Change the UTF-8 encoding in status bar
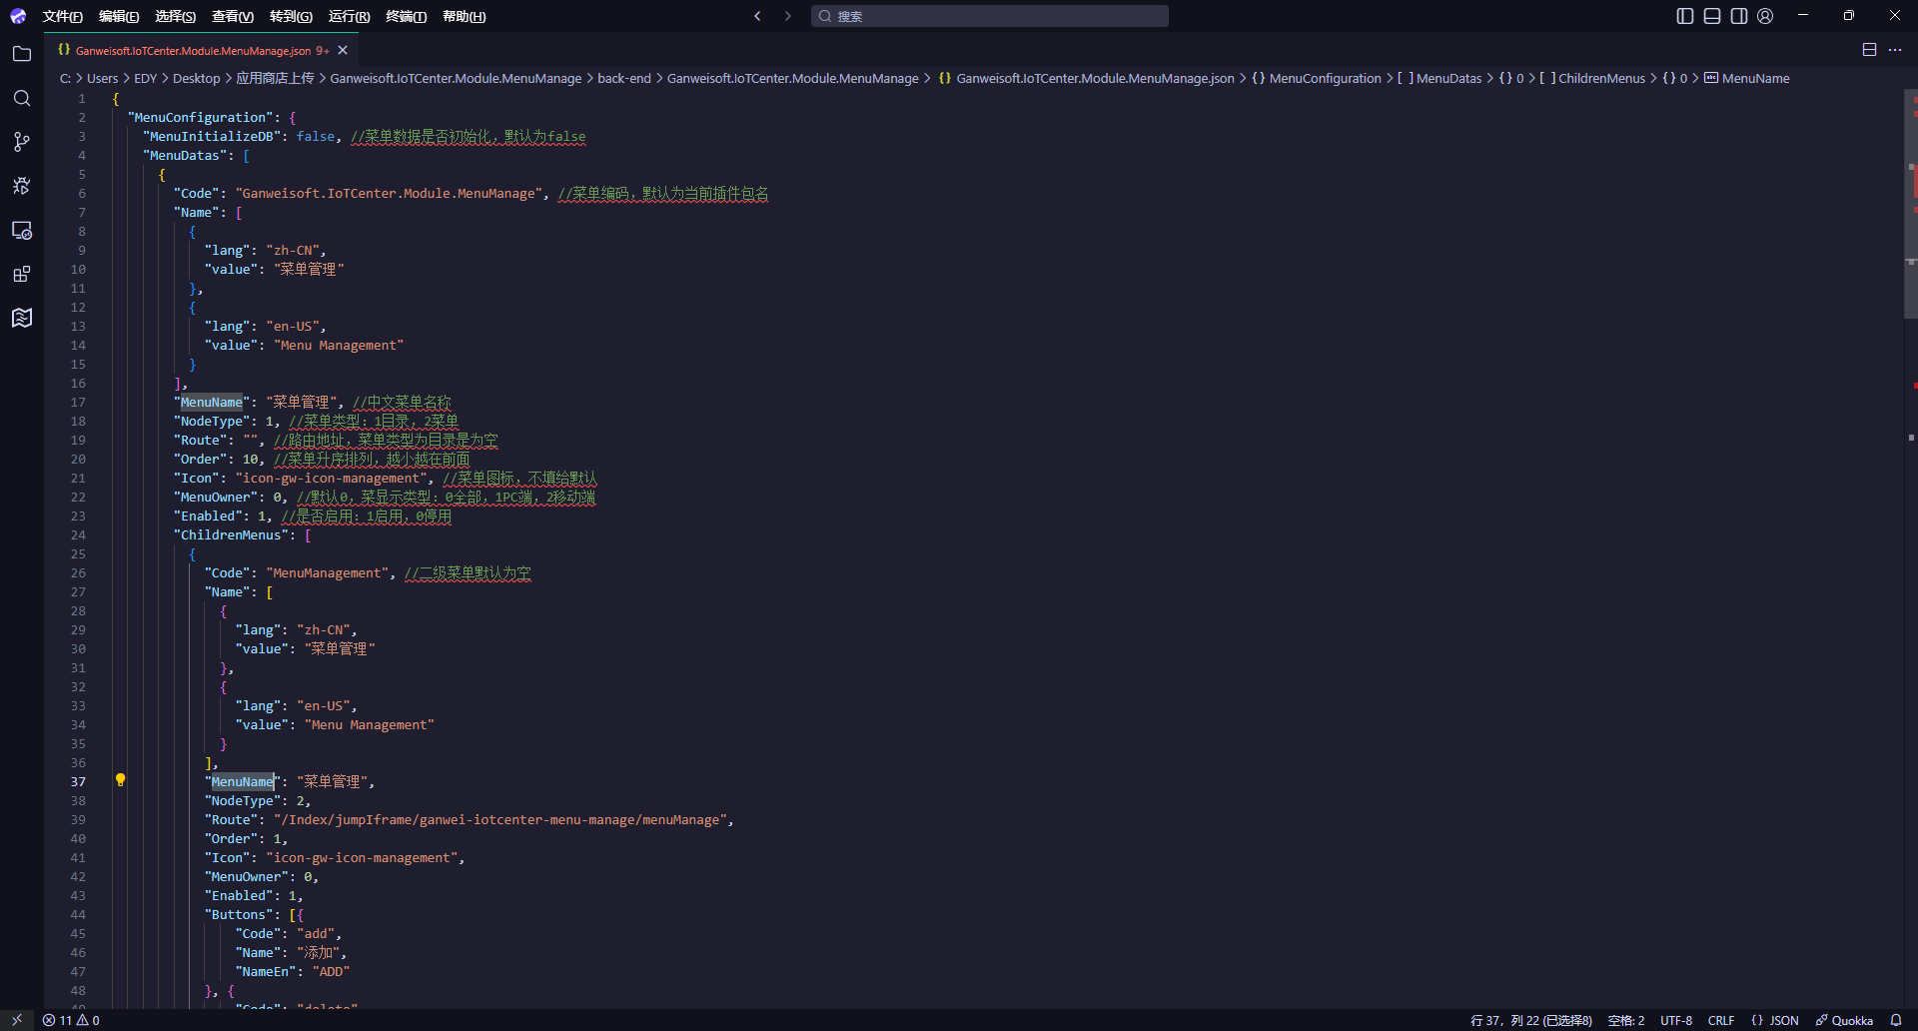1918x1031 pixels. [1676, 1020]
